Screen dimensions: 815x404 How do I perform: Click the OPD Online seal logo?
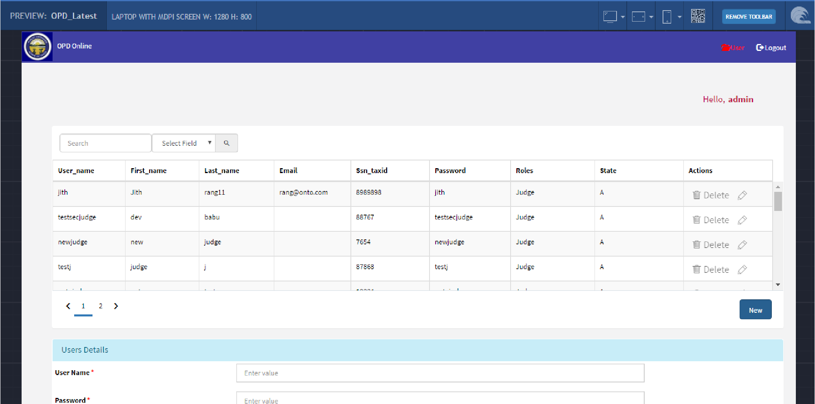point(37,46)
